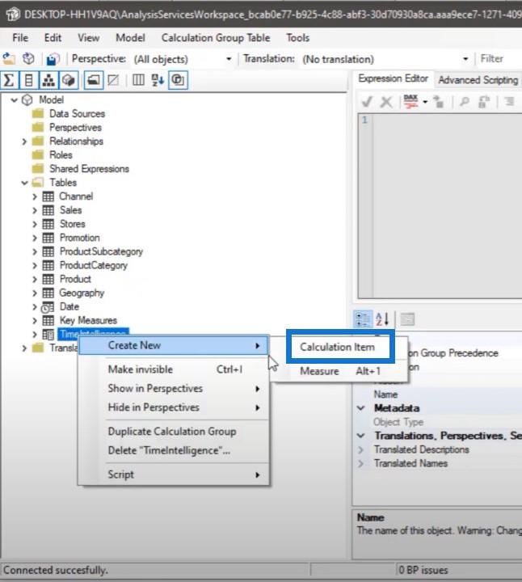Switch to the Advanced Scripting tab
Screen dimensions: 522x582
tap(478, 80)
